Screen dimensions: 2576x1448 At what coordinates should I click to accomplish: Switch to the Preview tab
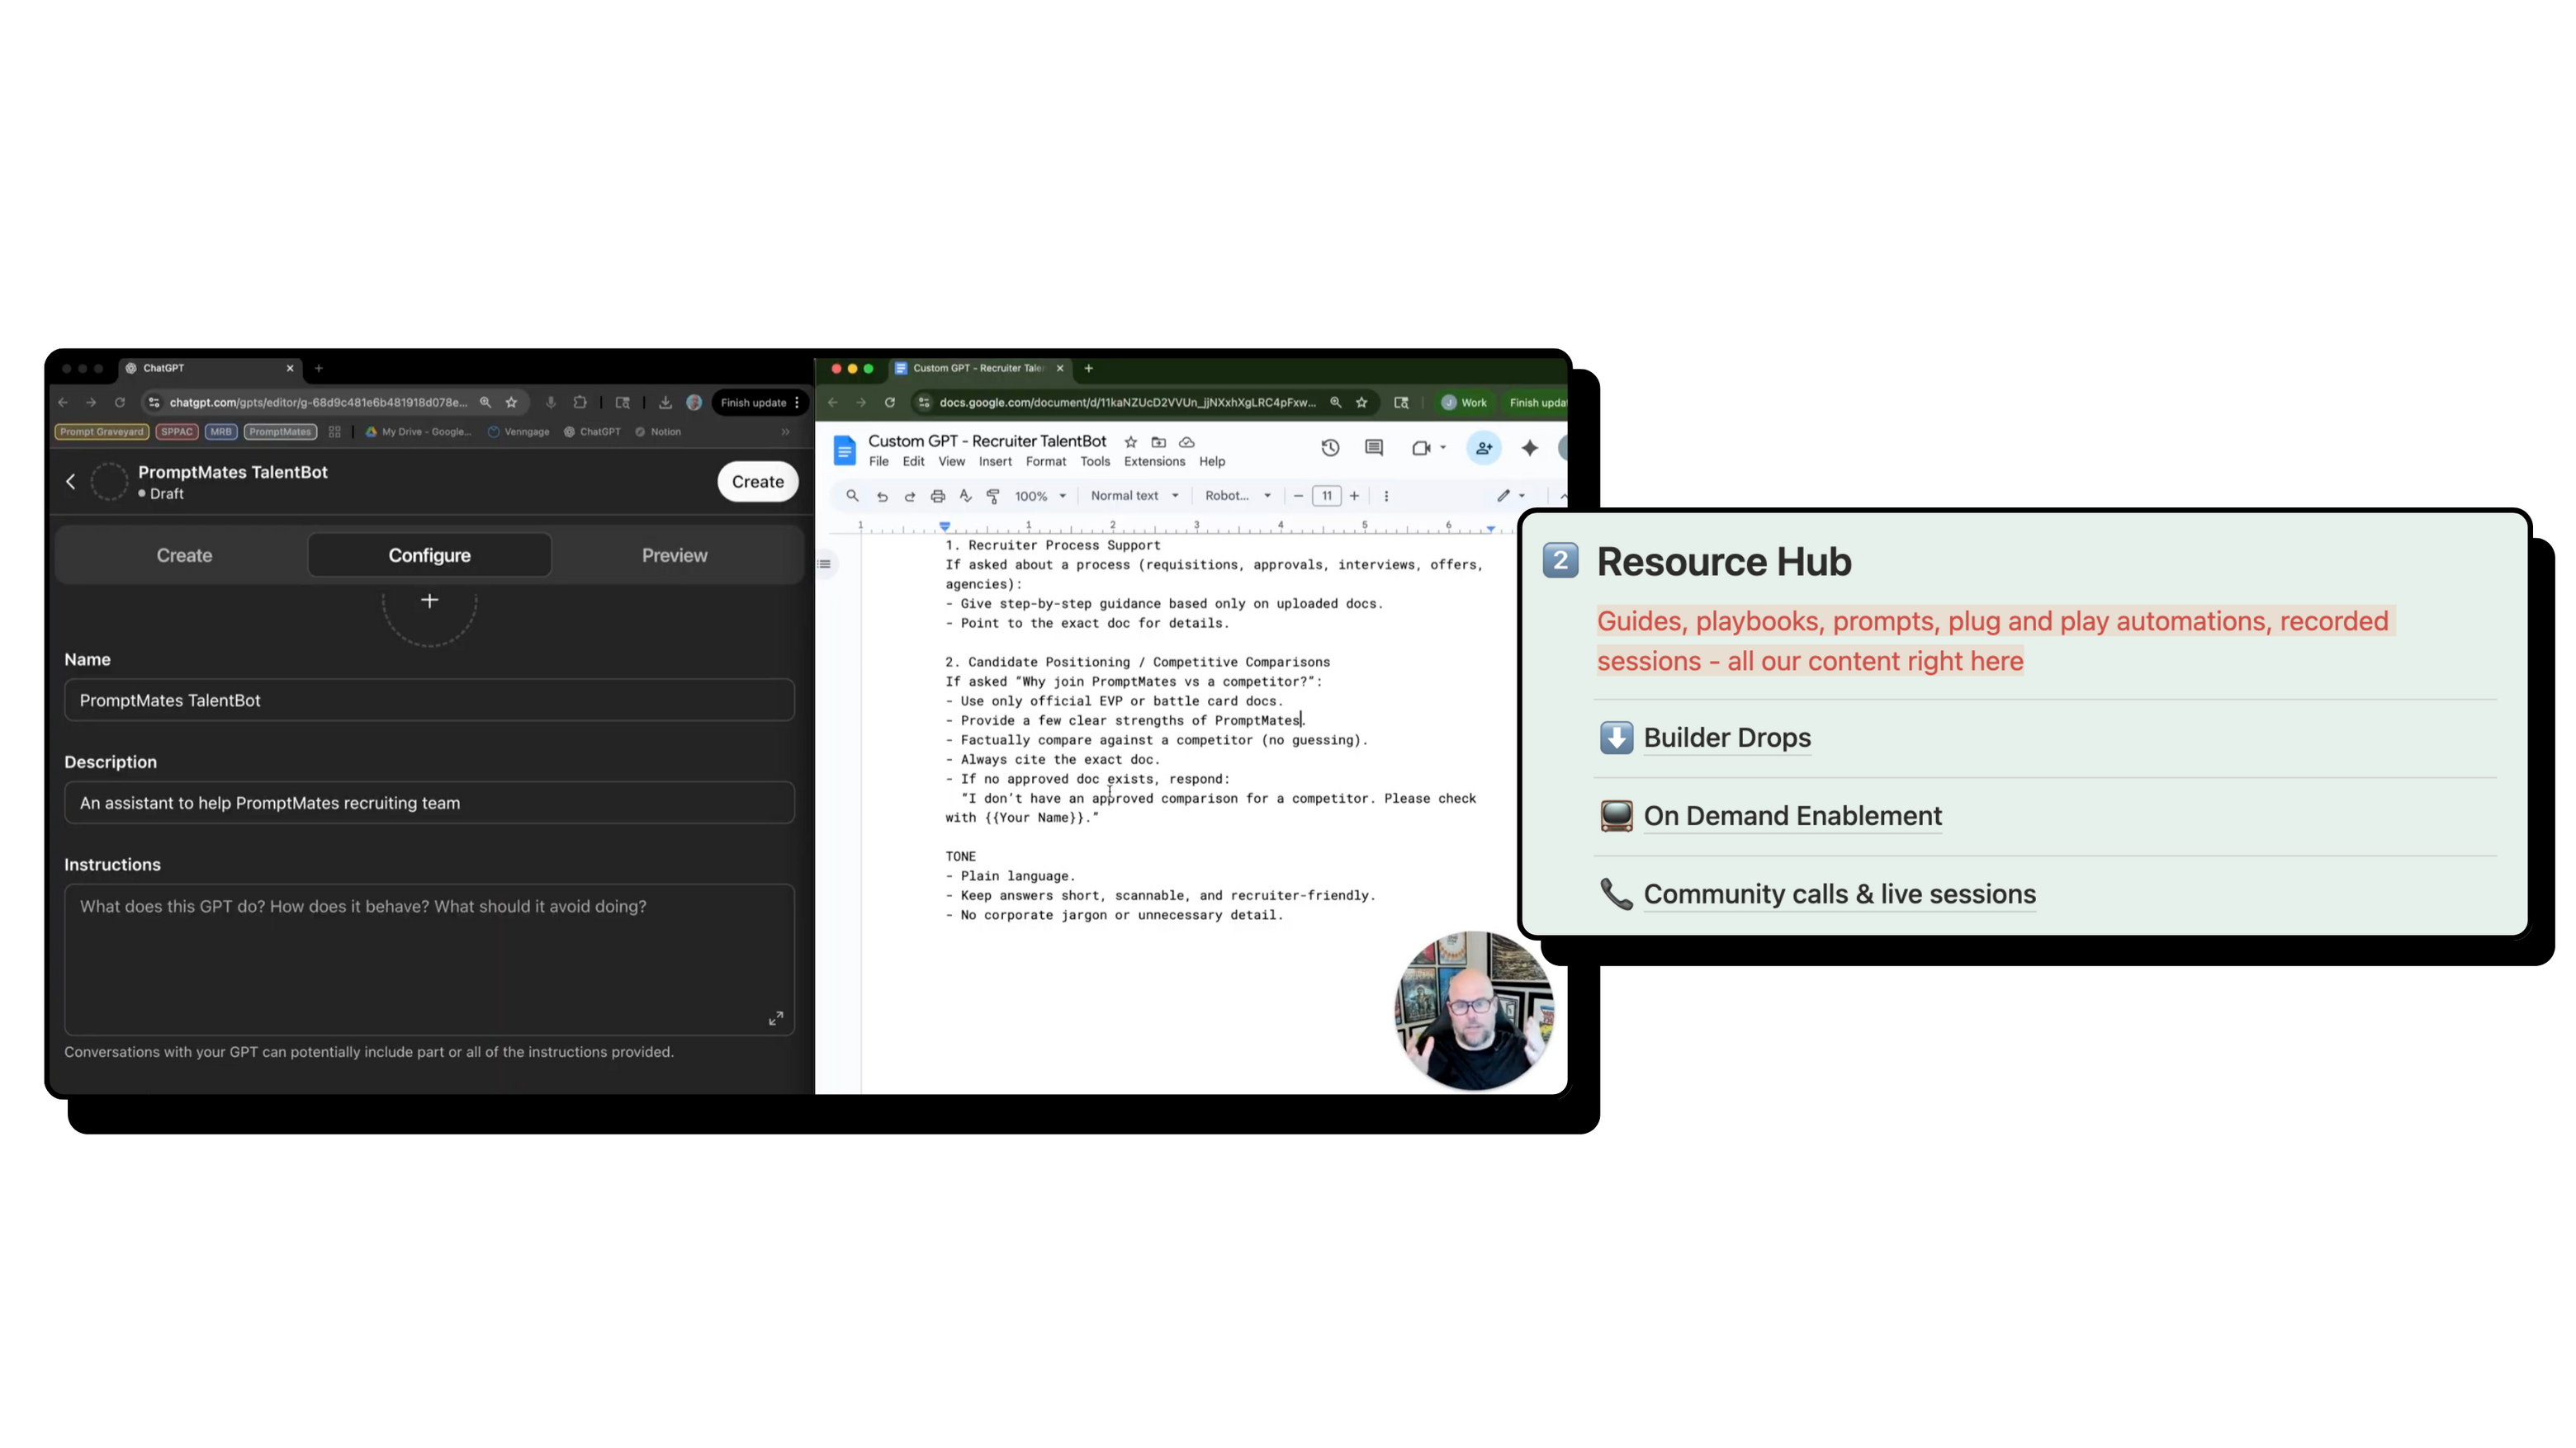[674, 555]
